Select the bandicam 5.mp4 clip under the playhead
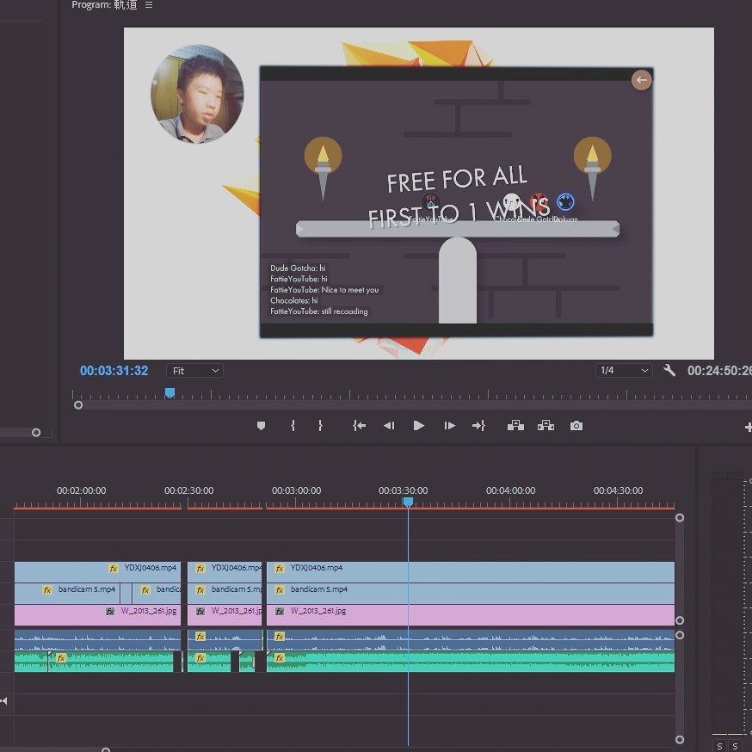The width and height of the screenshot is (752, 752). tap(471, 594)
